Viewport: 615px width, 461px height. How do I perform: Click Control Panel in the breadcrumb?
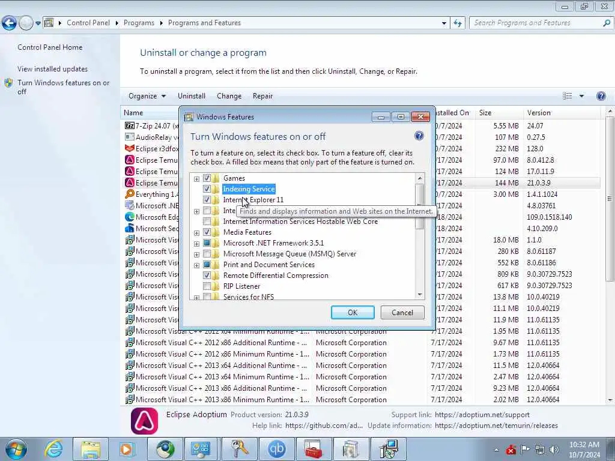click(88, 23)
